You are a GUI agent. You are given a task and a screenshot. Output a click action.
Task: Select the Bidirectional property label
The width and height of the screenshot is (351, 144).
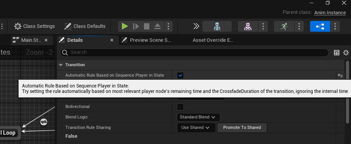(x=77, y=107)
